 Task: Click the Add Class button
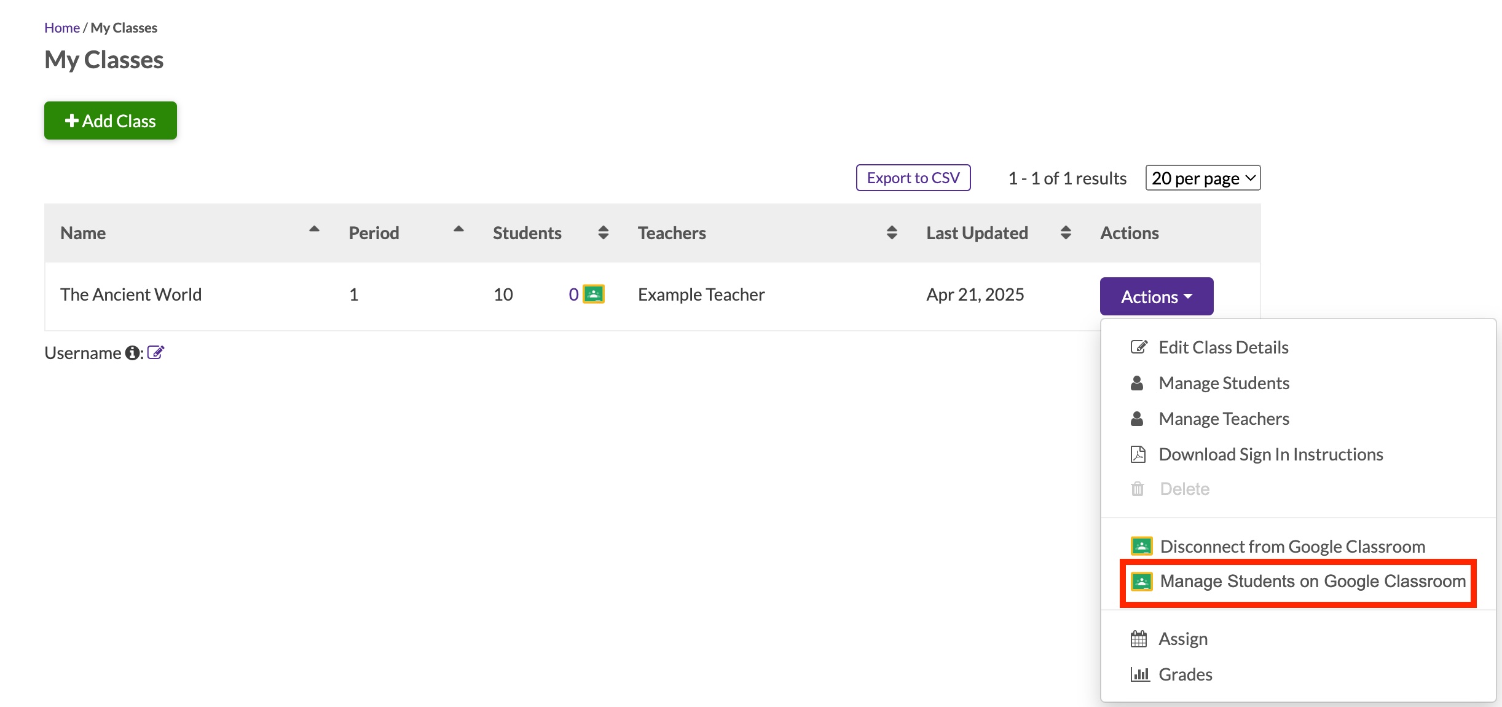110,120
